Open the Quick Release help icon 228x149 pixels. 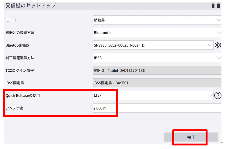point(218,96)
